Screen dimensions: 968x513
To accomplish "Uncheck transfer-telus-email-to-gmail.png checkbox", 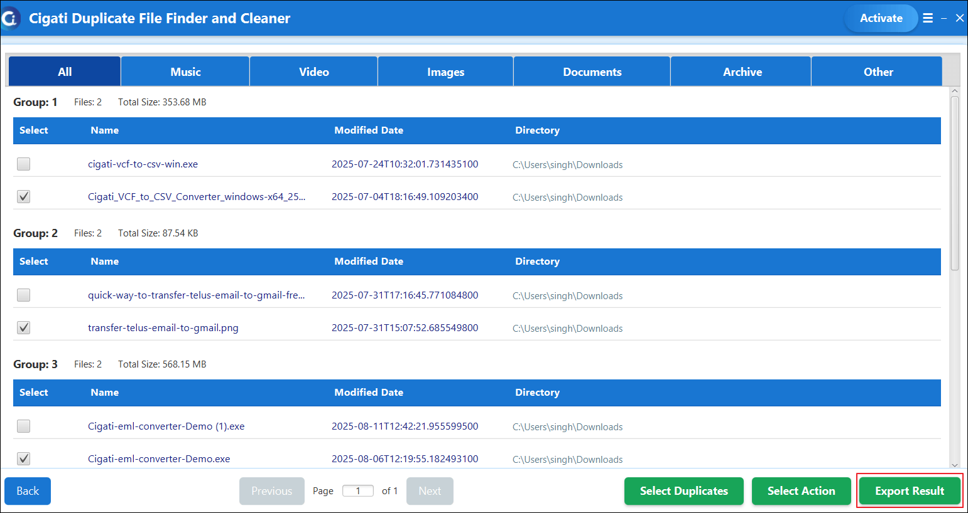I will [x=23, y=327].
